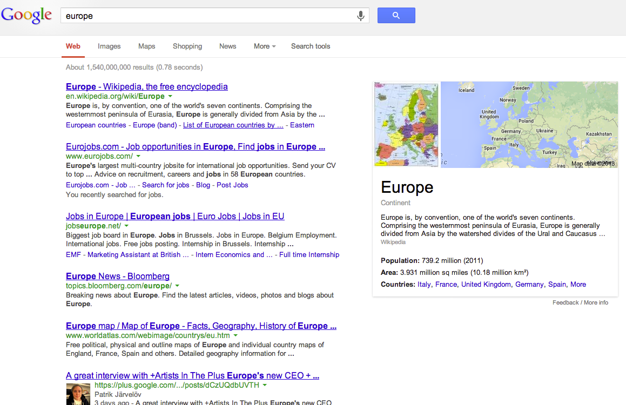Expand arrow next to topics.bloomberg.com/europe/
This screenshot has width=626, height=405.
(x=177, y=286)
